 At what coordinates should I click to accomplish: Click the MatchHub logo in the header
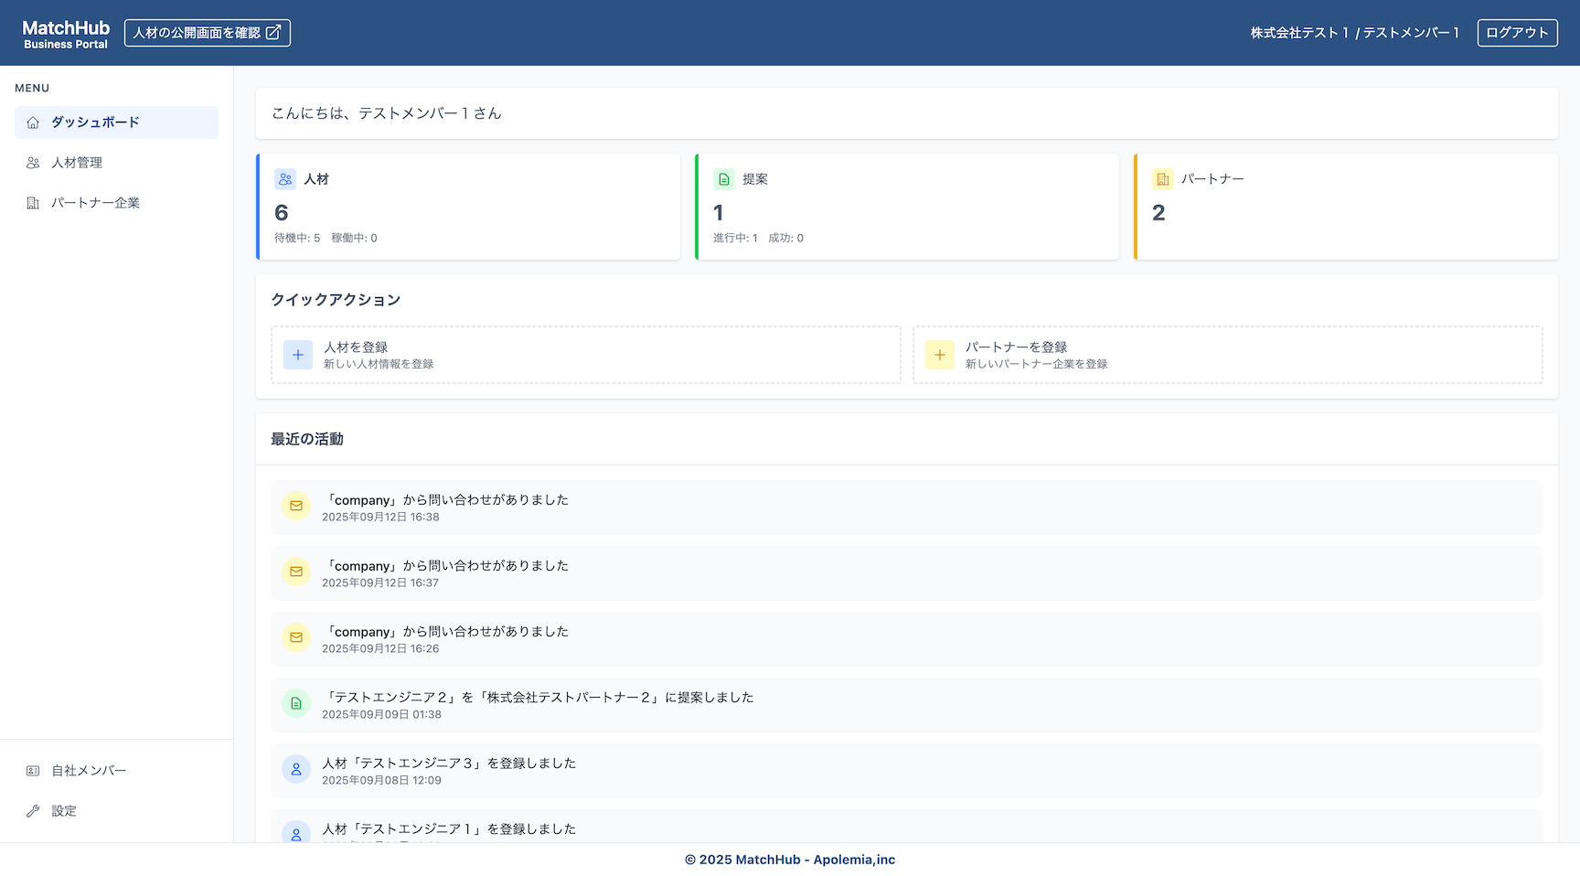(x=64, y=32)
